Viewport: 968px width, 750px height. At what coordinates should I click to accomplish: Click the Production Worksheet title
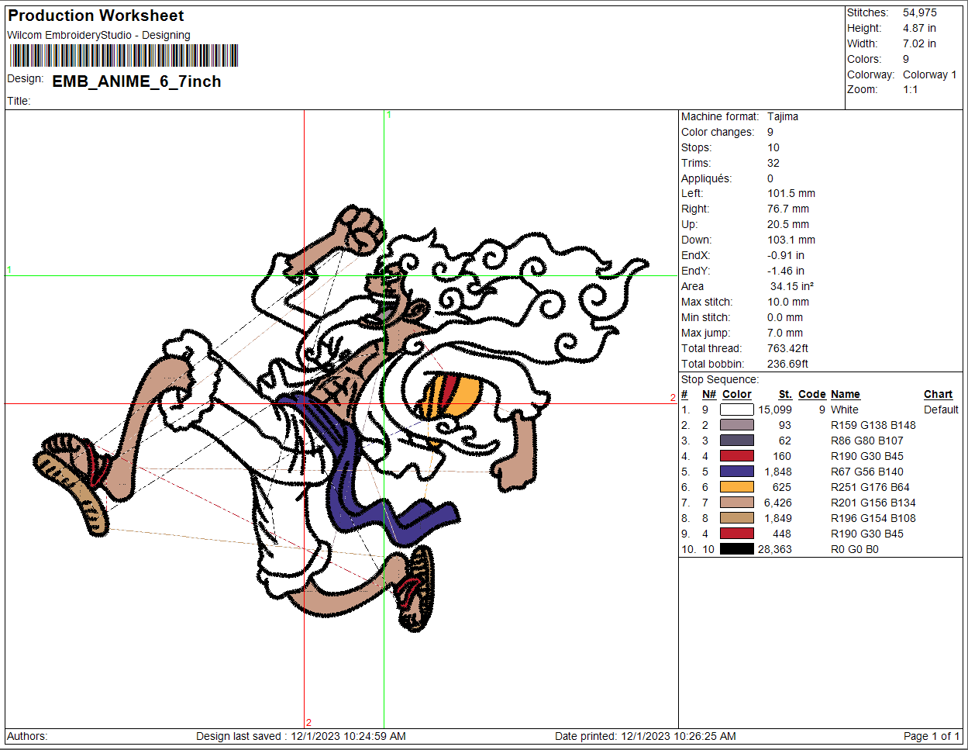tap(96, 16)
